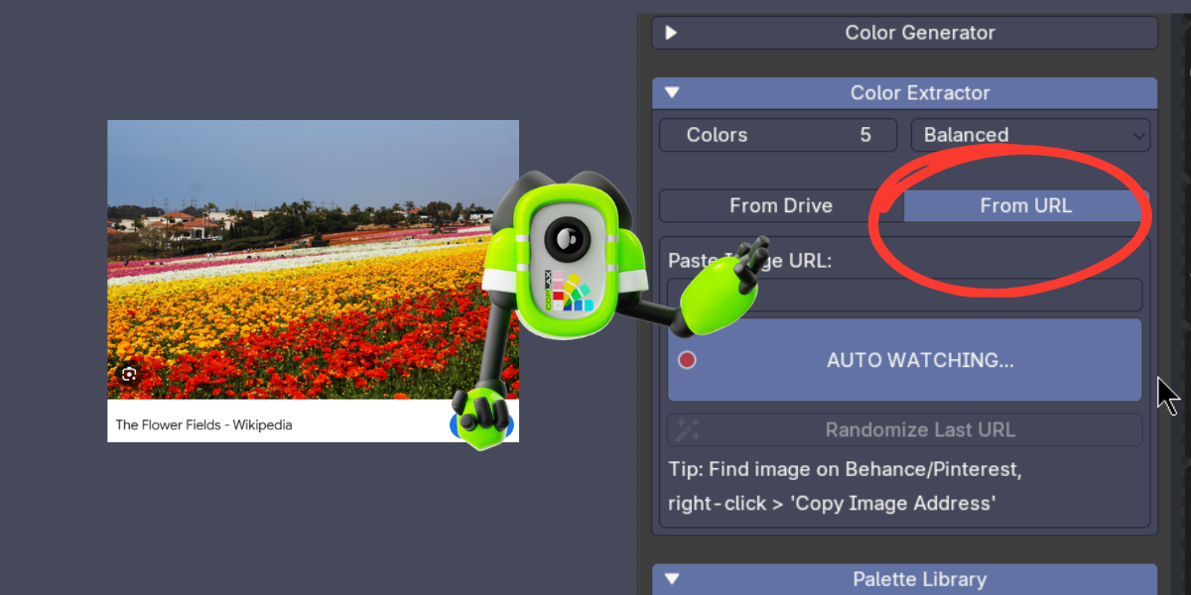Click Randomize Last URL button
The width and height of the screenshot is (1191, 595).
click(x=904, y=430)
